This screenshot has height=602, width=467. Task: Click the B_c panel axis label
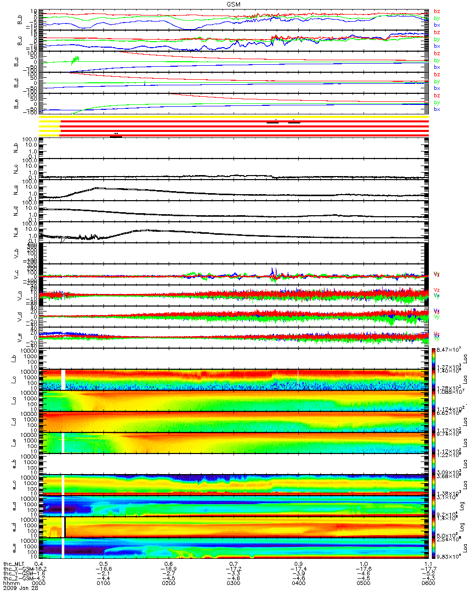point(20,41)
